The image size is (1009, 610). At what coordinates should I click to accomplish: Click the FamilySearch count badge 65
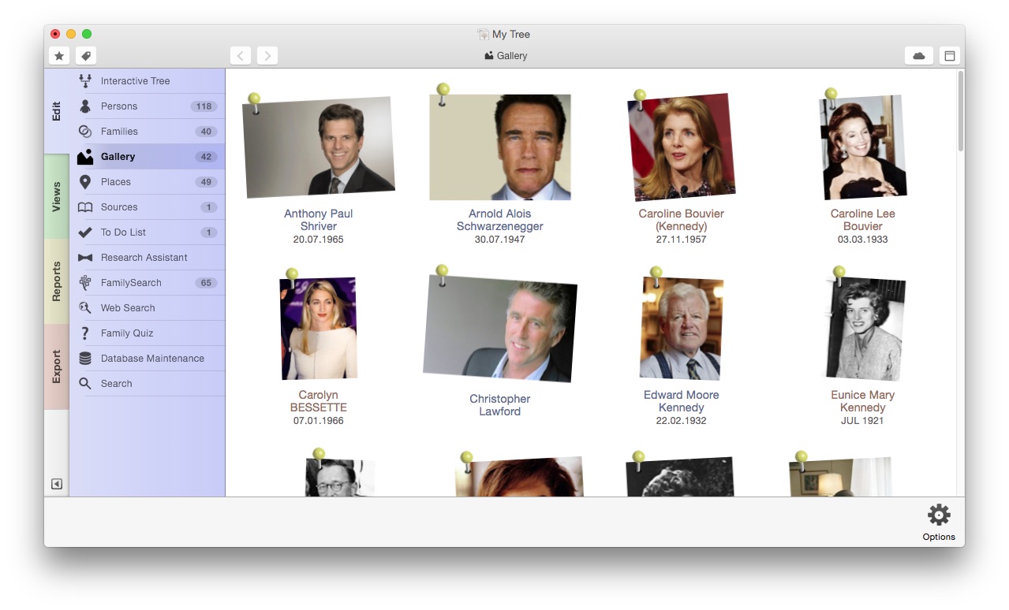pyautogui.click(x=207, y=283)
